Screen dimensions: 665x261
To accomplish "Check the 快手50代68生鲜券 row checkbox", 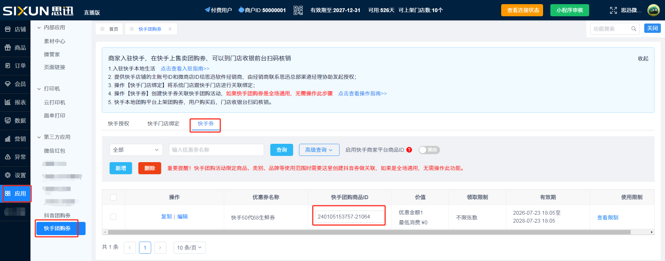I will click(113, 217).
